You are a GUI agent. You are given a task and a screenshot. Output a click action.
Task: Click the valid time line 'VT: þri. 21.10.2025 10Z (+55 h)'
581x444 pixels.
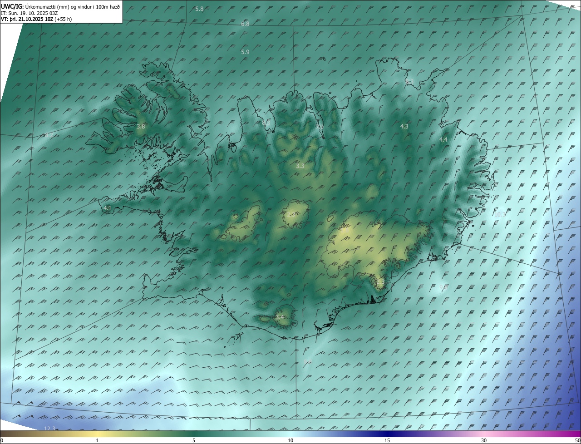point(36,19)
